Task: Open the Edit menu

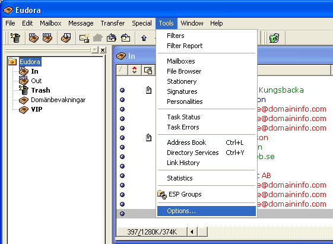Action: [27, 23]
